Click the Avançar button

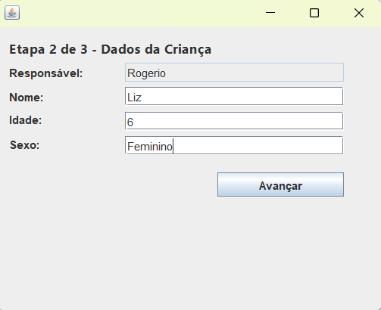point(280,184)
